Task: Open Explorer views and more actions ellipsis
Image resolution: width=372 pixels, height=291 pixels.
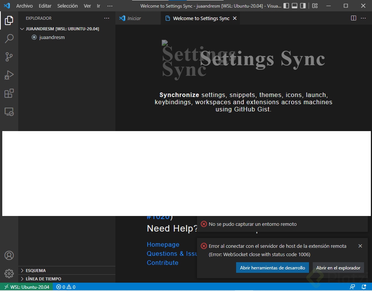Action: (107, 18)
